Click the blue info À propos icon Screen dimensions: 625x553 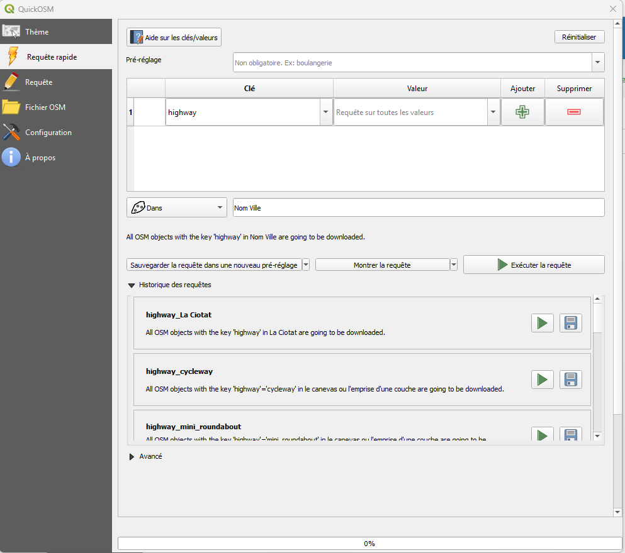click(11, 157)
